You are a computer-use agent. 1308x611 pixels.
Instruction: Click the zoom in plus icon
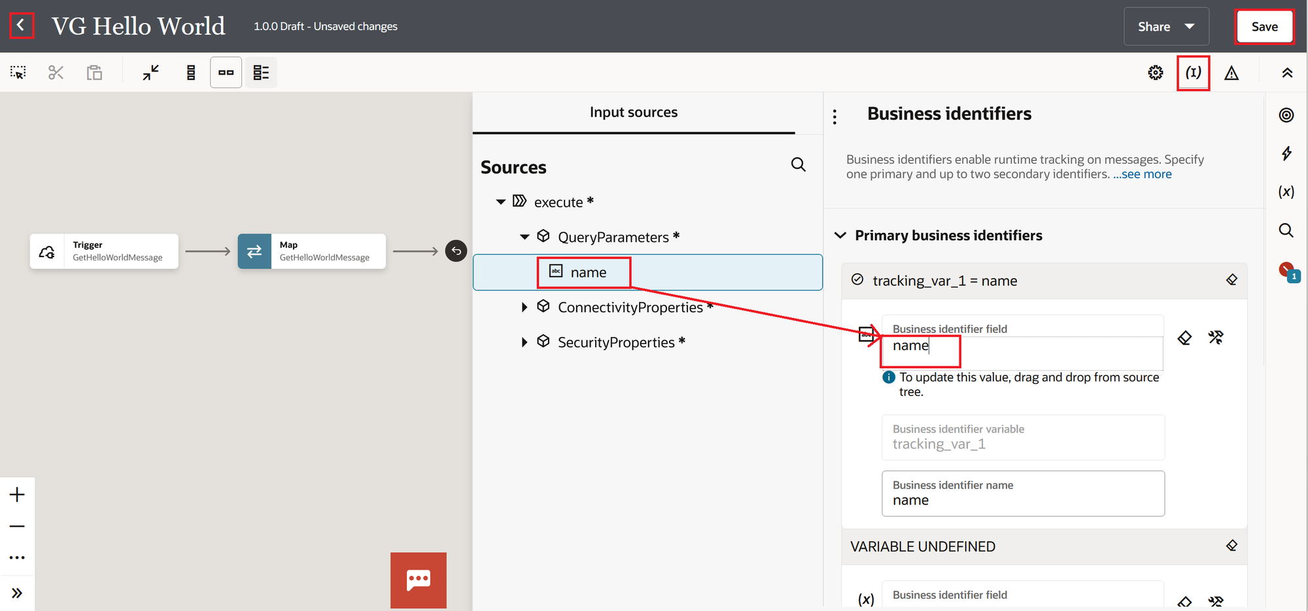pos(18,495)
